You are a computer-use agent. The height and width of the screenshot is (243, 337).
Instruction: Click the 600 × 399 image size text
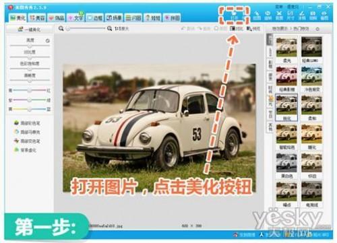pyautogui.click(x=191, y=225)
